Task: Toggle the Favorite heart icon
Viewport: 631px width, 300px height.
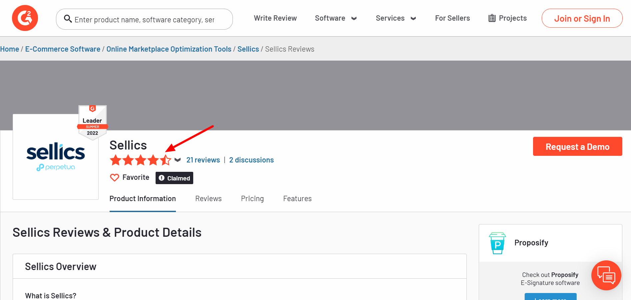Action: point(115,177)
